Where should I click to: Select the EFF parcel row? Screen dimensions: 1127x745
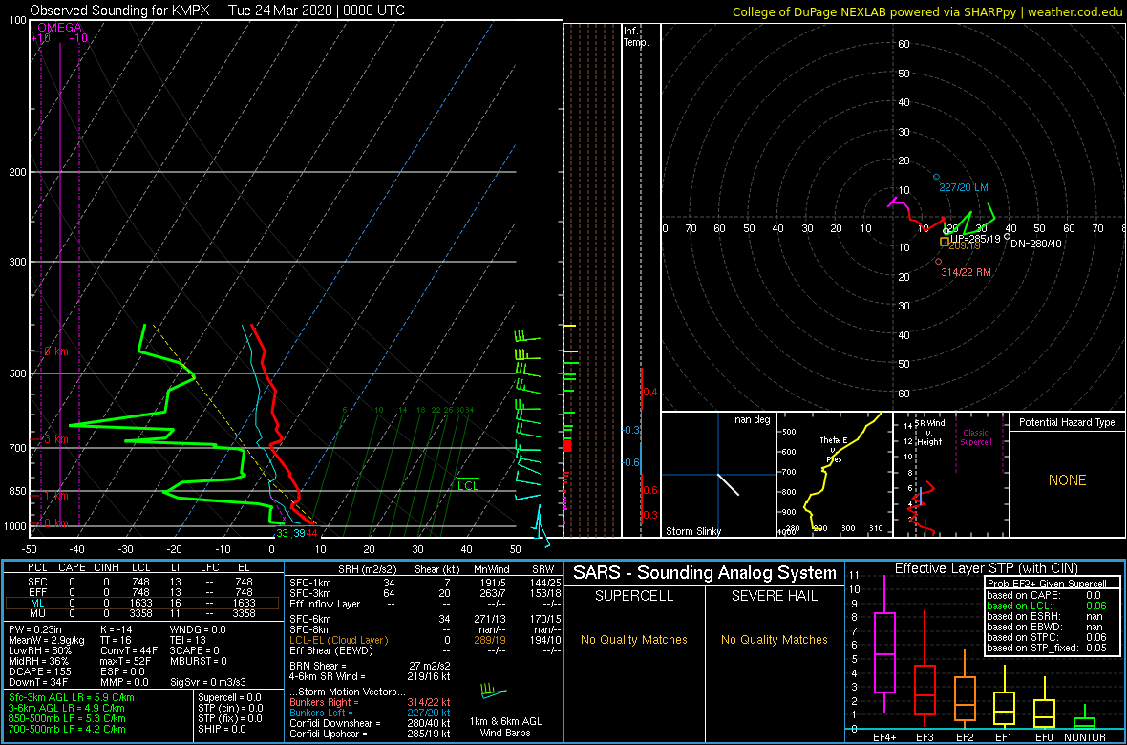tap(141, 592)
